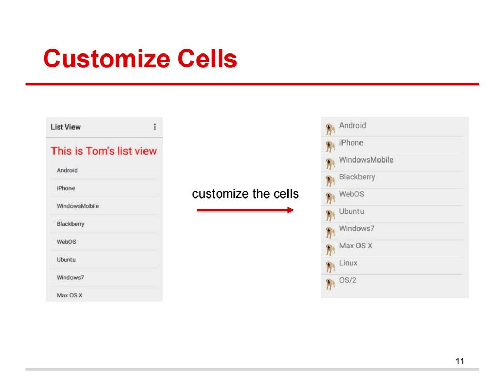
Task: Click the dog icon beside OS/2
Action: tap(330, 284)
